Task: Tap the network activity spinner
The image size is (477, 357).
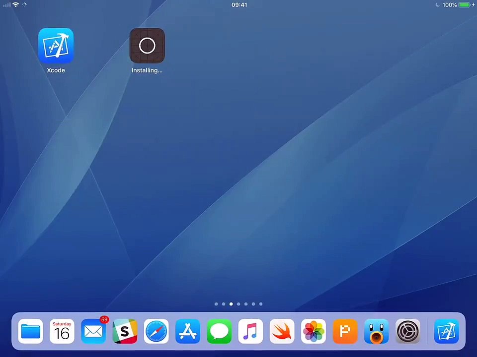Action: tap(24, 4)
